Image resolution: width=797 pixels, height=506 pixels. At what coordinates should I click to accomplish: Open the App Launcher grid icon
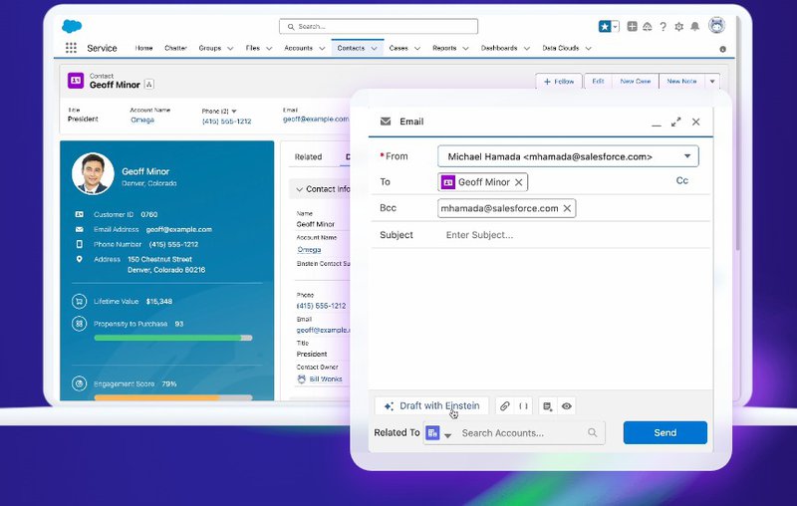(71, 48)
